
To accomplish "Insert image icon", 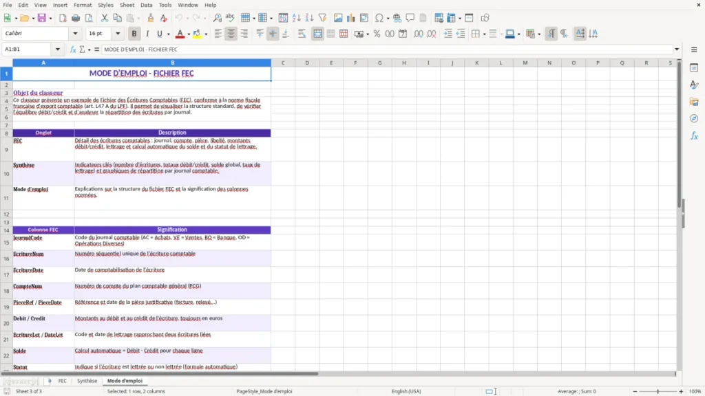I will (338, 18).
